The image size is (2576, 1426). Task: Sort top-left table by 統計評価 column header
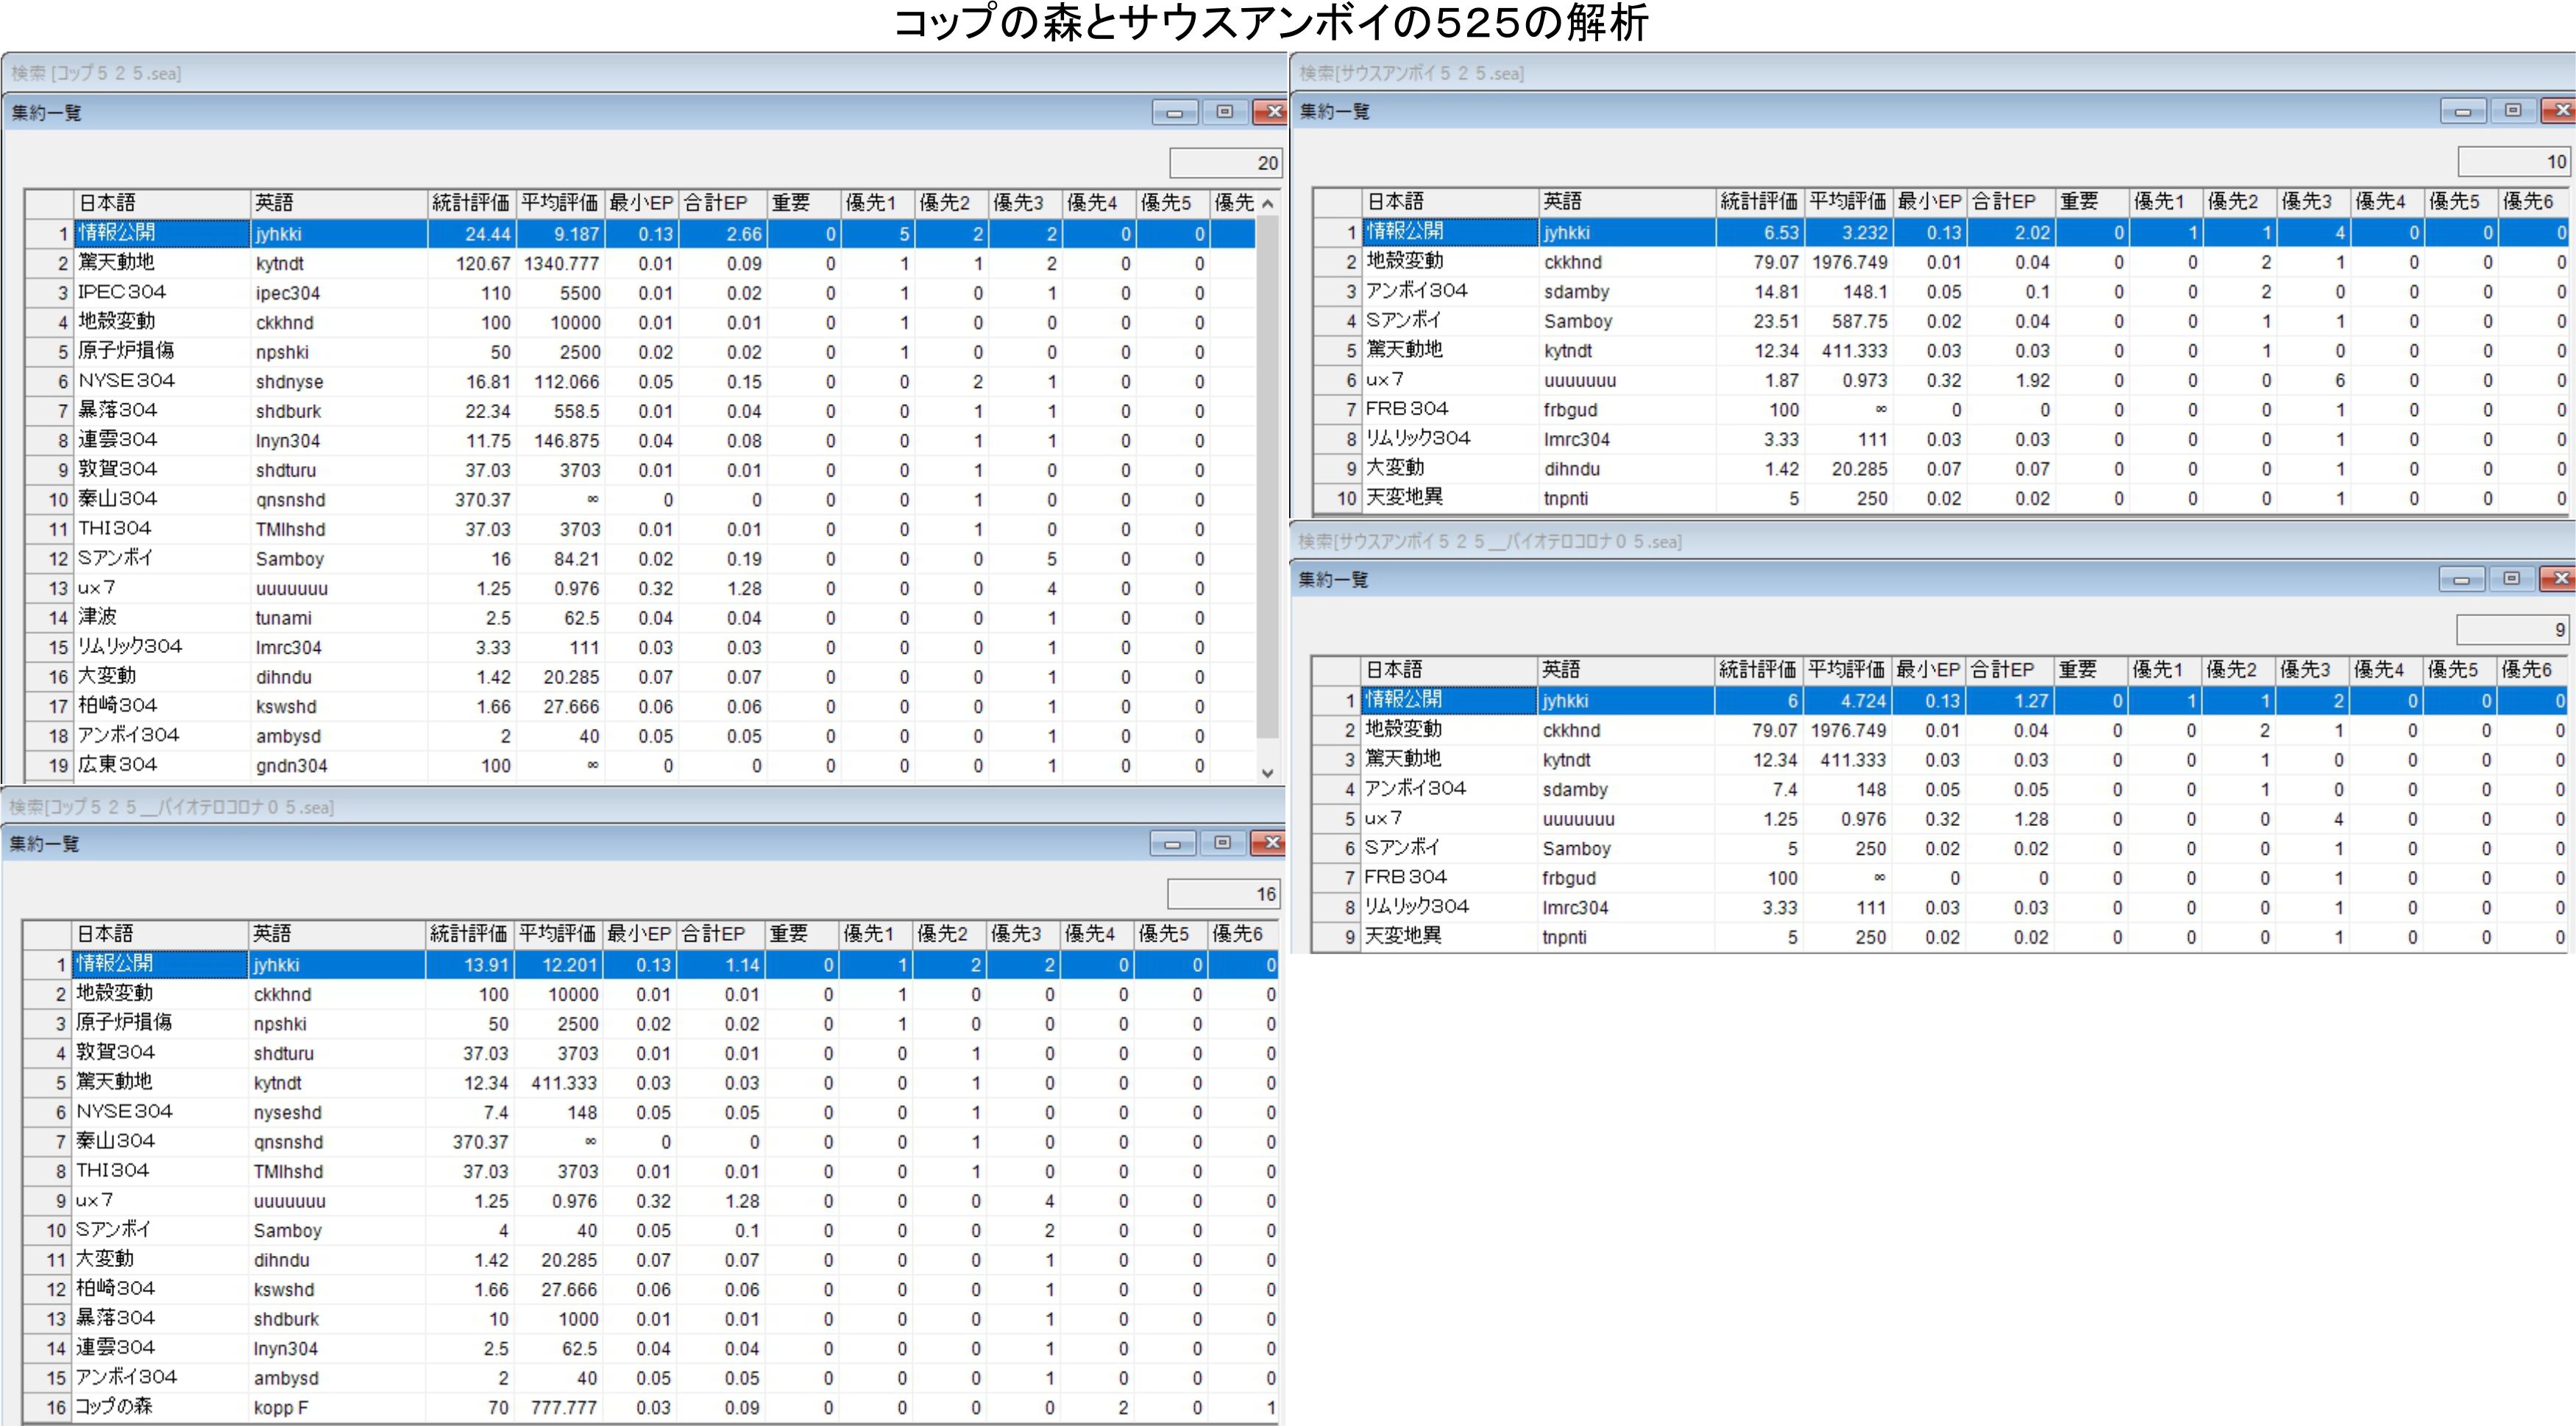(470, 203)
